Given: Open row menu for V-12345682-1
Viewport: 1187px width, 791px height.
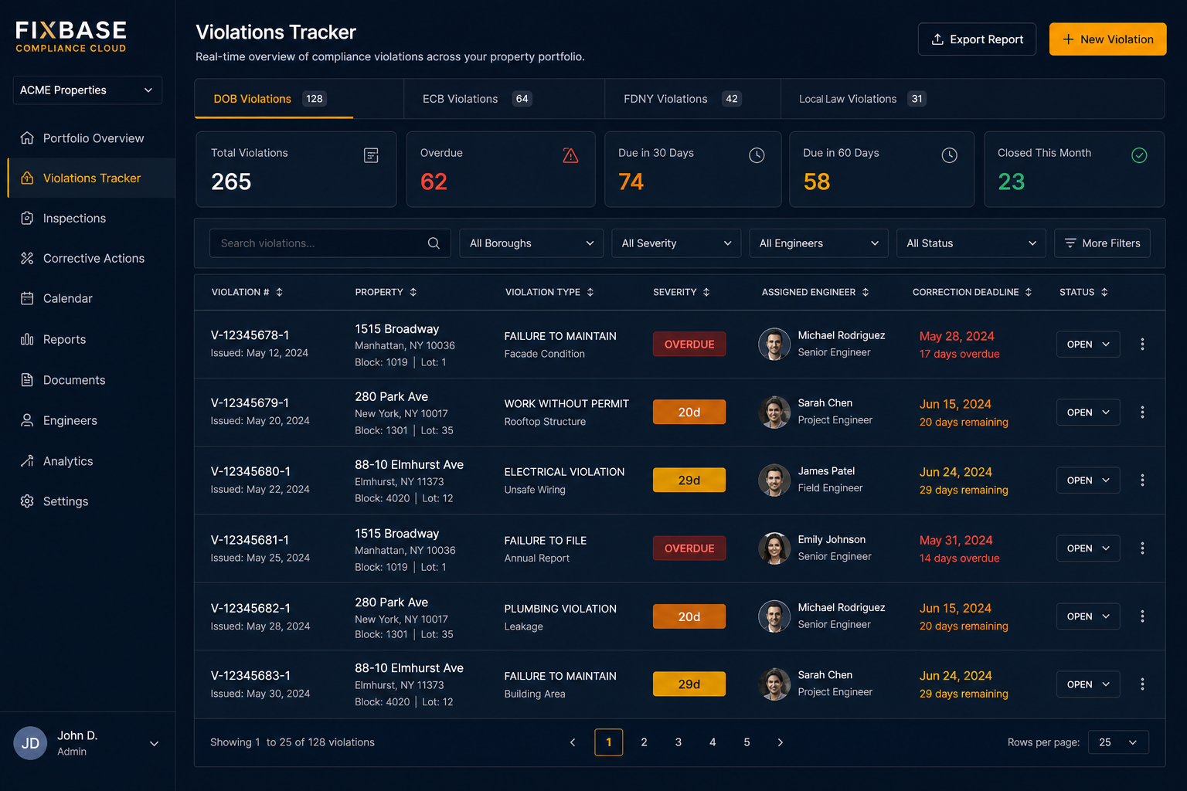Looking at the screenshot, I should 1142,616.
